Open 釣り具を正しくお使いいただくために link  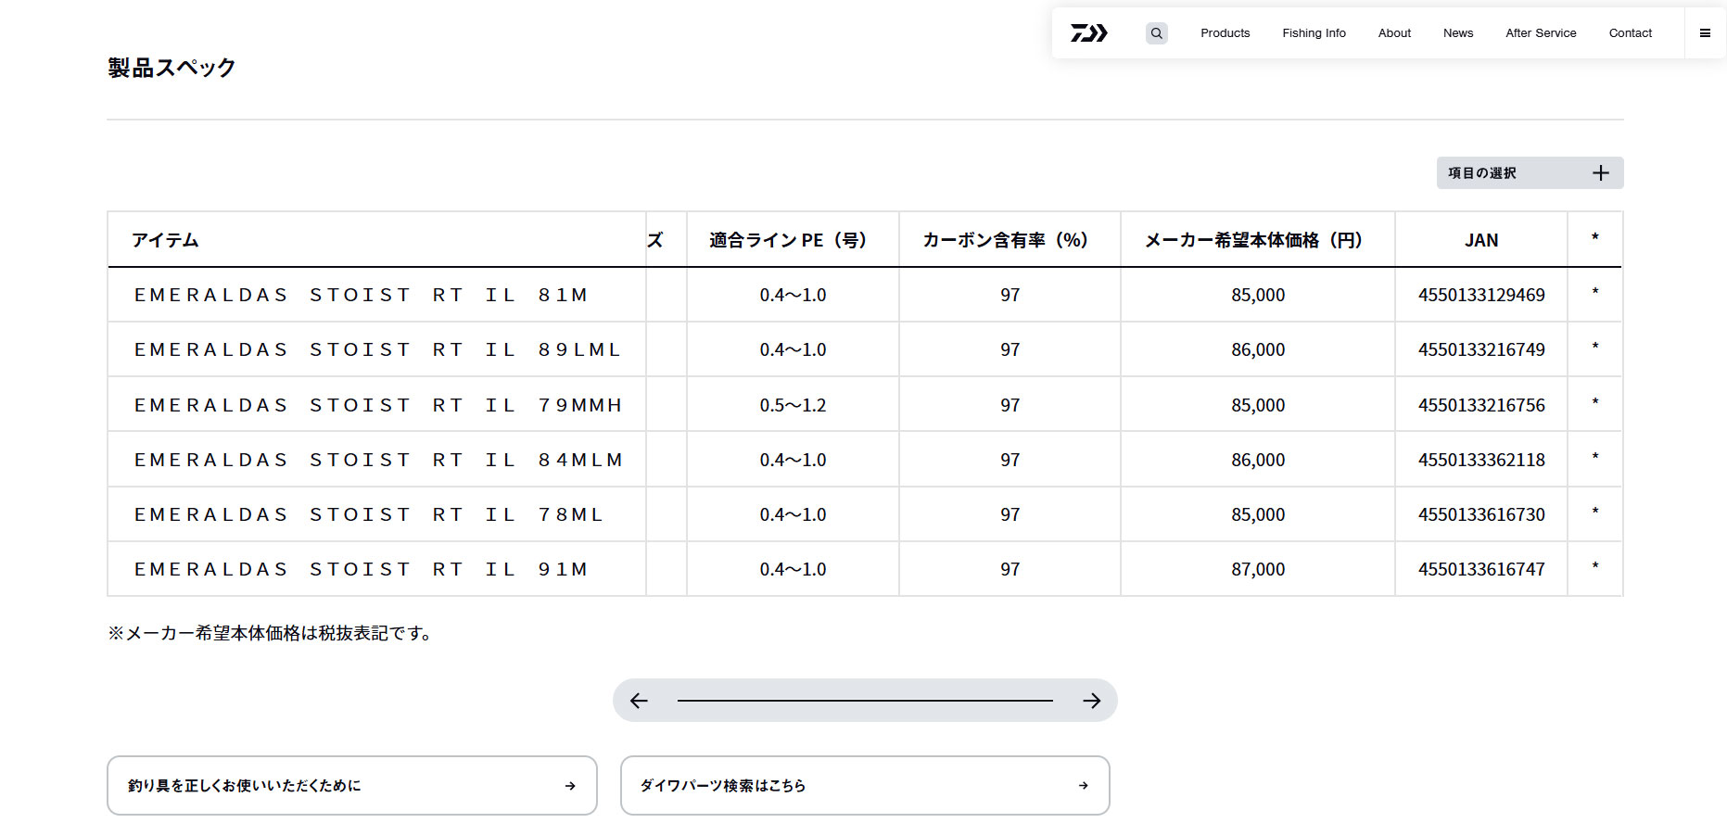coord(352,786)
